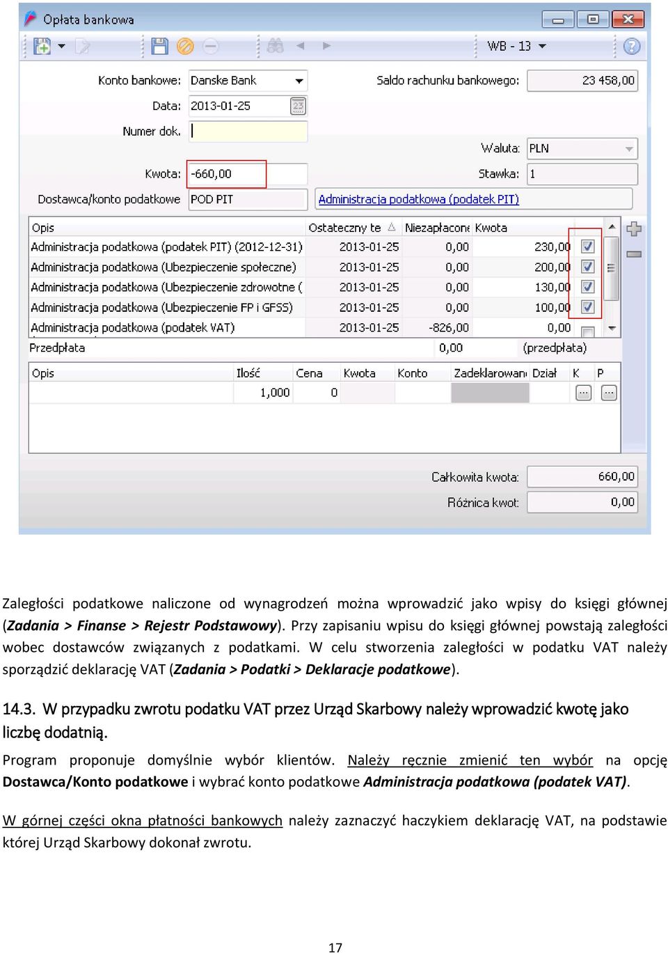Screen dimensions: 668x954
Task: Check the podatek VAT row checkbox
Action: coord(588,331)
